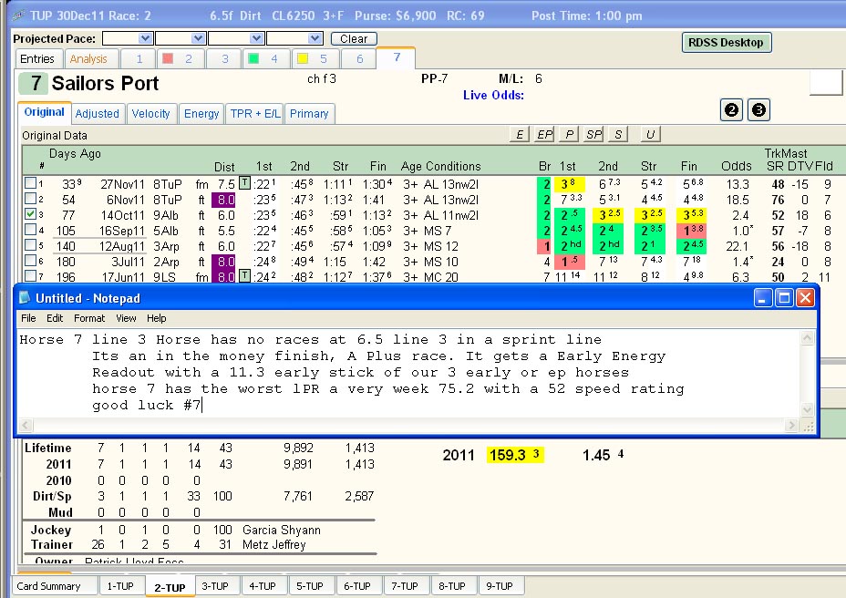The width and height of the screenshot is (846, 598).
Task: Click inside the Notepad text area
Action: tap(410, 374)
